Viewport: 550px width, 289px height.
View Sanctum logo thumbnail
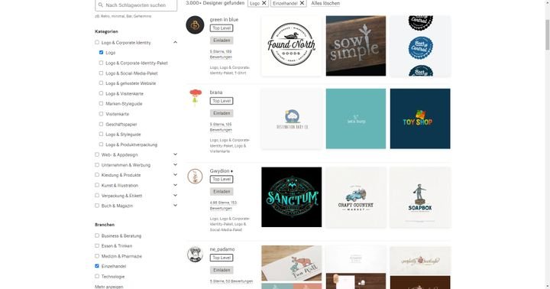[292, 197]
